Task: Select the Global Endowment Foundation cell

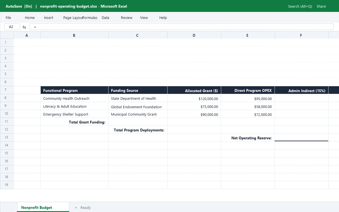Action: (x=138, y=106)
